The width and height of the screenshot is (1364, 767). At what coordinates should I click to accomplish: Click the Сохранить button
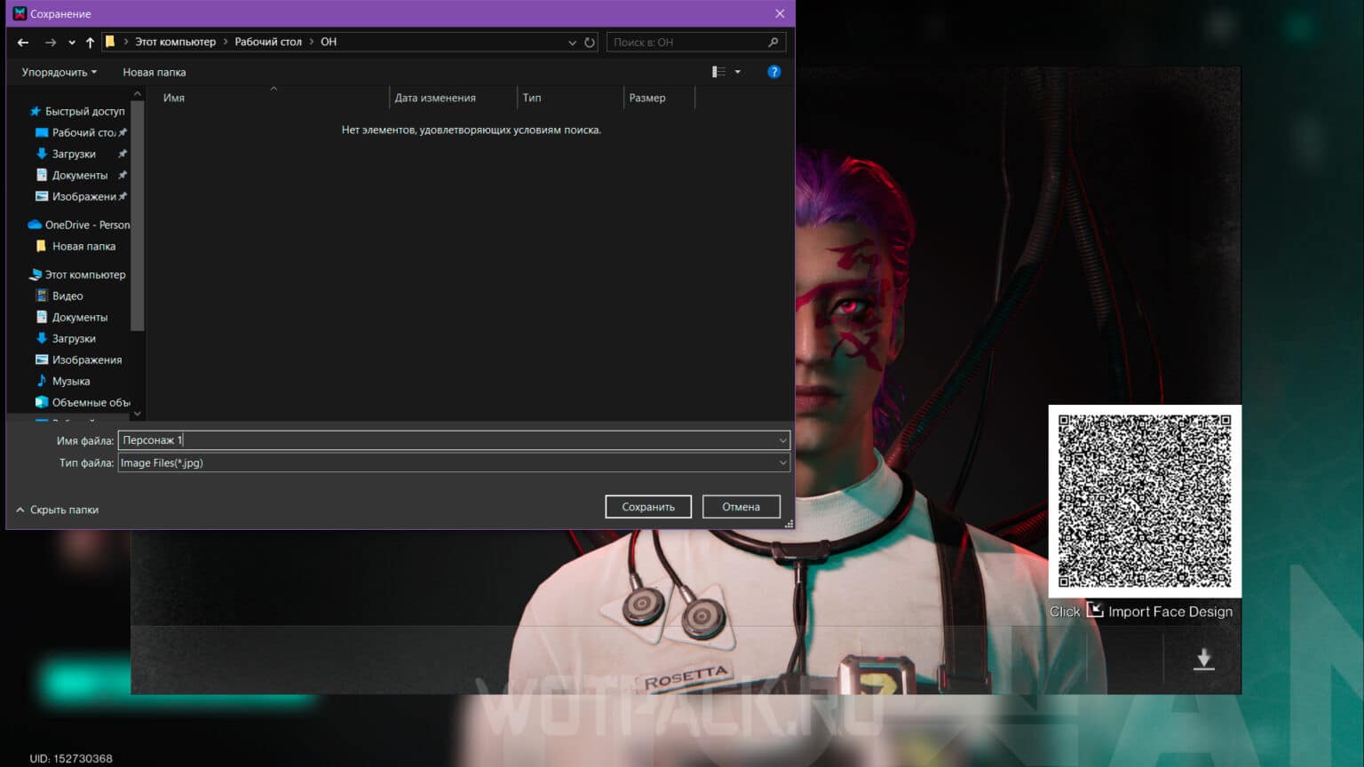click(x=647, y=506)
